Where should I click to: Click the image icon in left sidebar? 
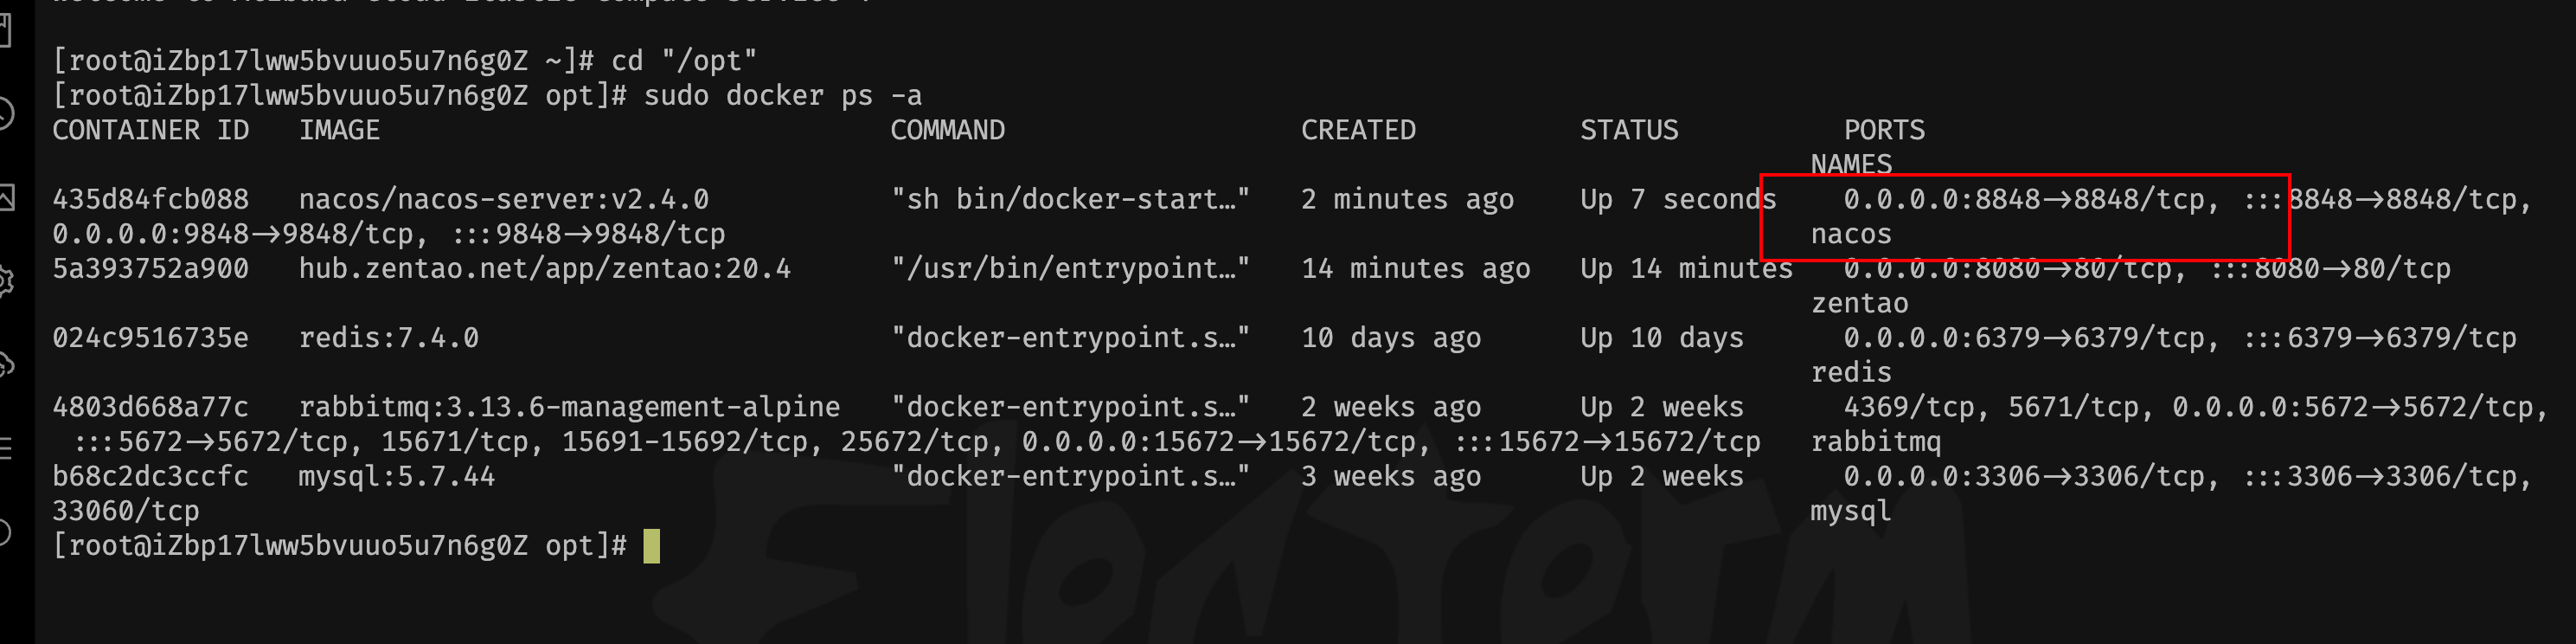point(5,197)
